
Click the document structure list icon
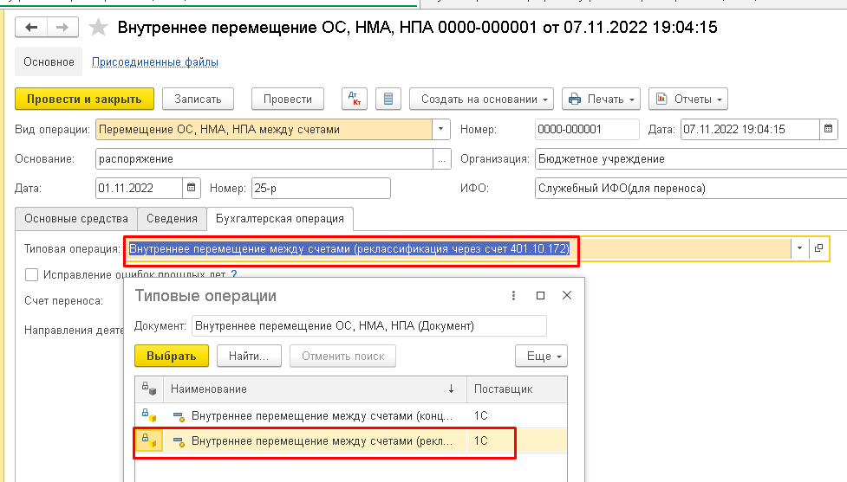[387, 99]
